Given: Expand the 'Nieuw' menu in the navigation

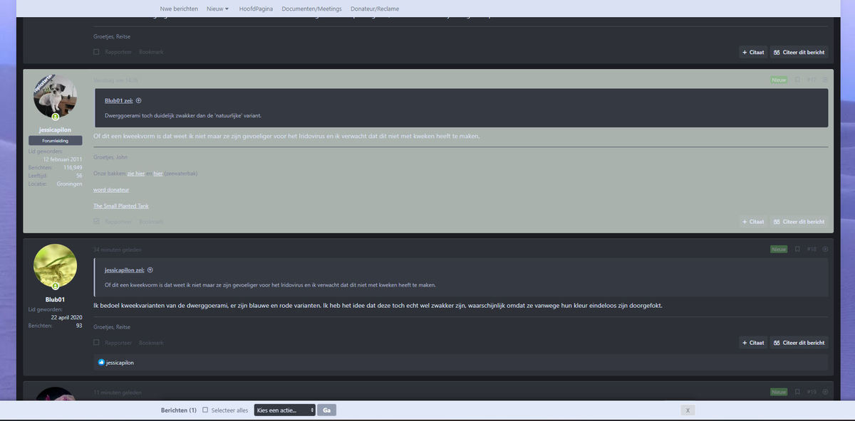Looking at the screenshot, I should click(217, 9).
